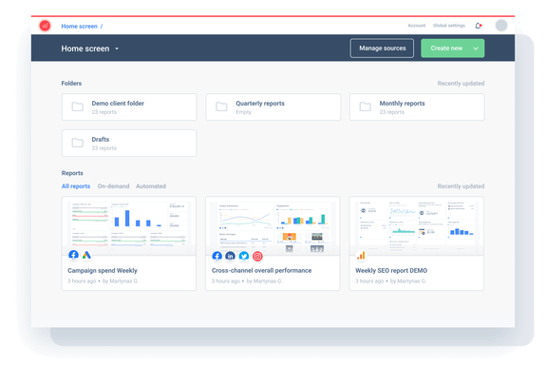Click the Manage sources button

382,48
